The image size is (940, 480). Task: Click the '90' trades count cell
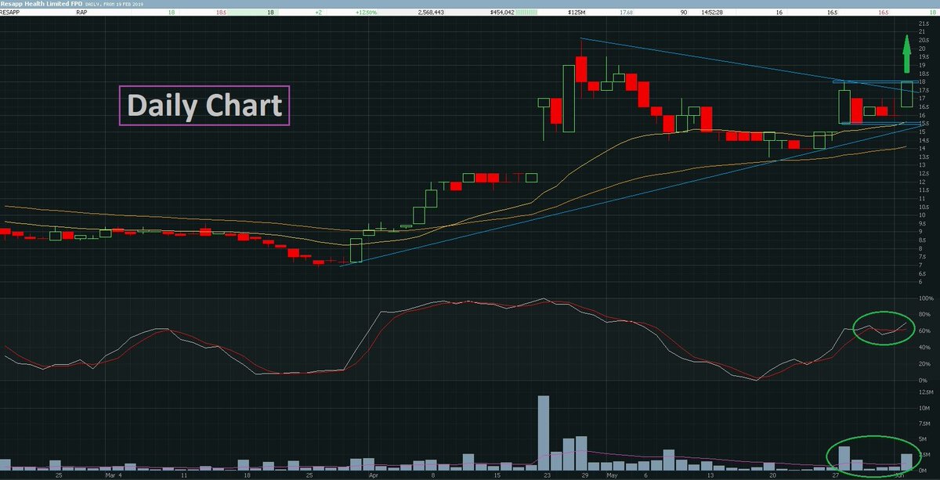(x=684, y=13)
